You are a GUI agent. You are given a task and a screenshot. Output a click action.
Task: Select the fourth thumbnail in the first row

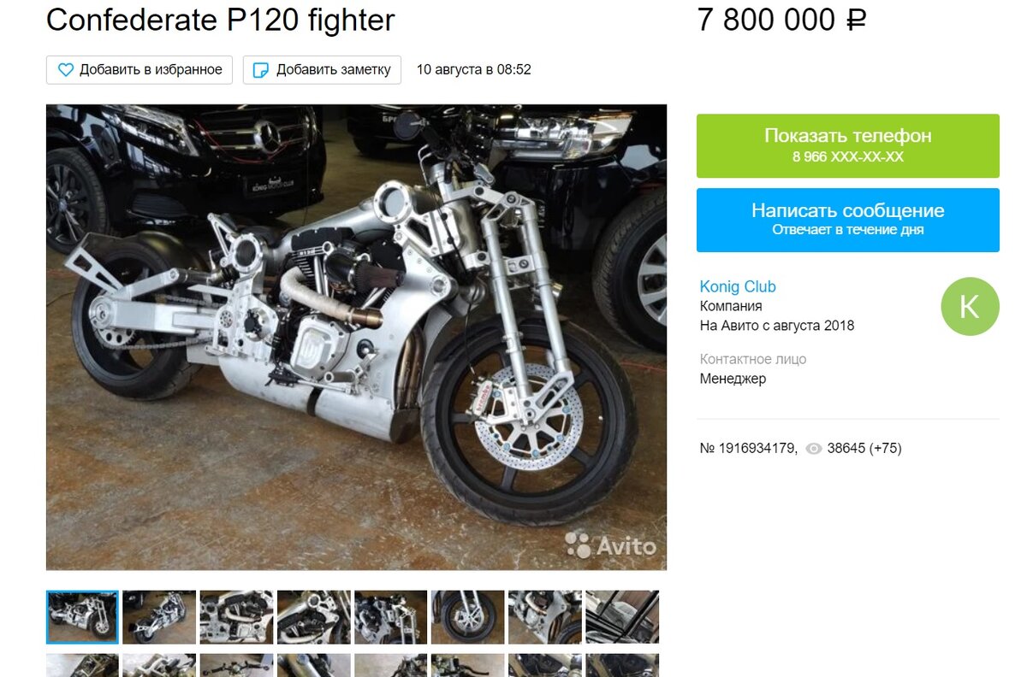(313, 617)
